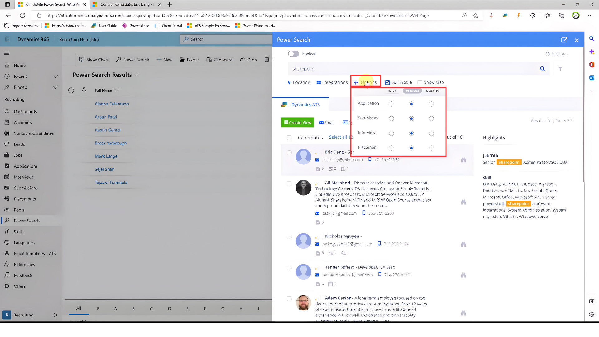Click Power Search in command bar
The height and width of the screenshot is (337, 599).
point(133,60)
